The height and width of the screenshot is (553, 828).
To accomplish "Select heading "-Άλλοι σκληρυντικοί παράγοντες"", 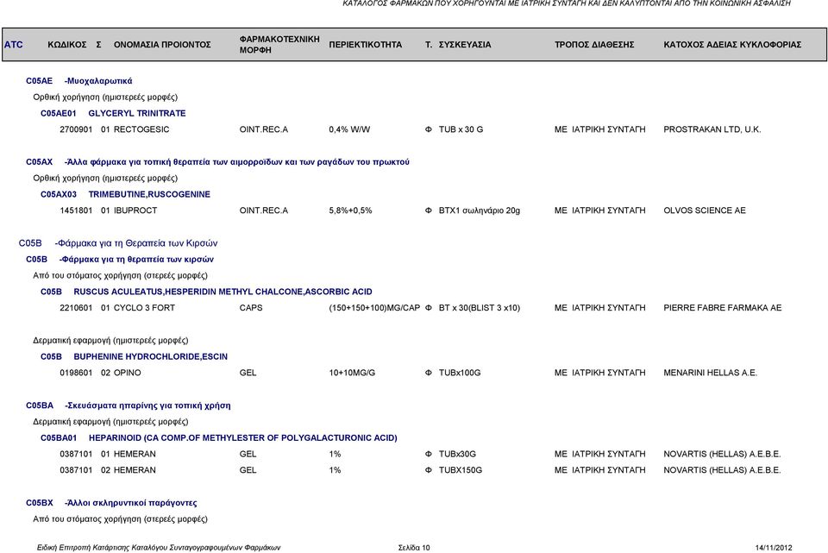I will click(131, 503).
